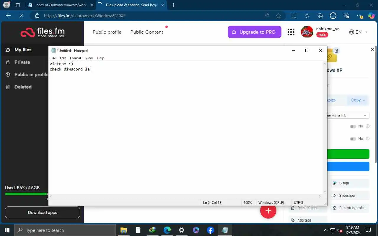Click the read aloud icon in address bar

(267, 16)
